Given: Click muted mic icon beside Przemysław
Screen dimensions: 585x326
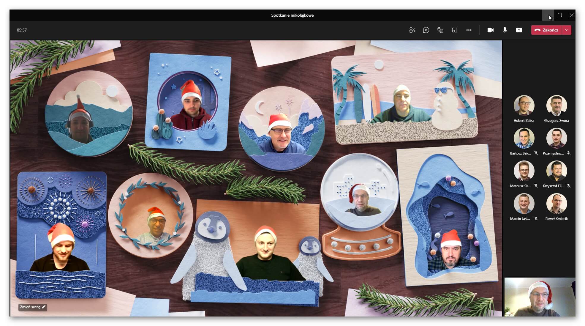Looking at the screenshot, I should [x=569, y=153].
